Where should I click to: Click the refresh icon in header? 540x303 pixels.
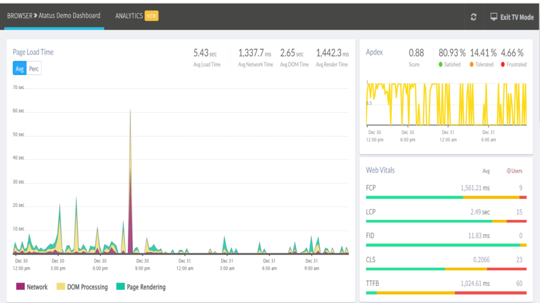tap(473, 17)
